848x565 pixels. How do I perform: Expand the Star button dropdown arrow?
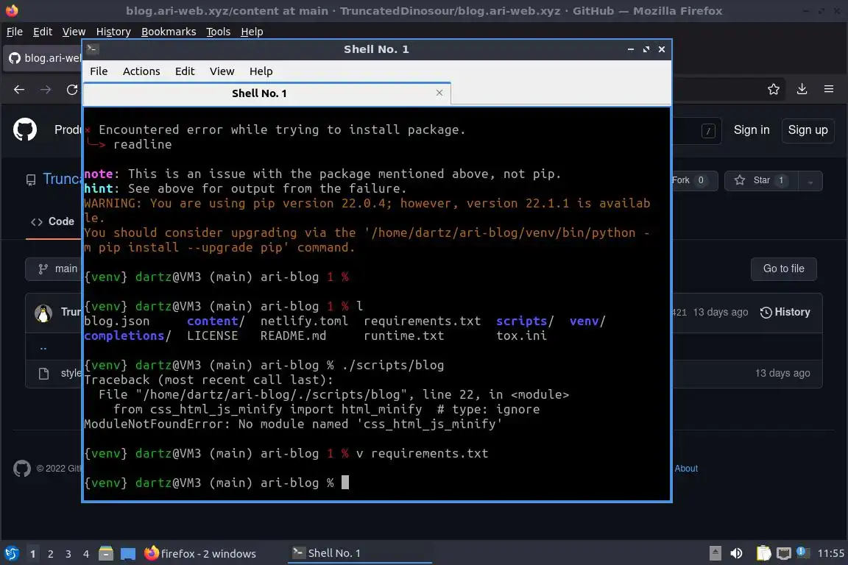pos(810,180)
